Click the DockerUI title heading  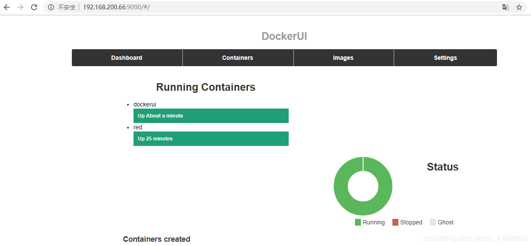pyautogui.click(x=284, y=36)
